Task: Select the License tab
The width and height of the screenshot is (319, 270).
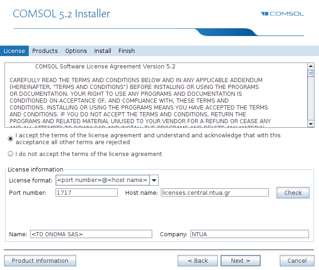Action: pyautogui.click(x=14, y=51)
